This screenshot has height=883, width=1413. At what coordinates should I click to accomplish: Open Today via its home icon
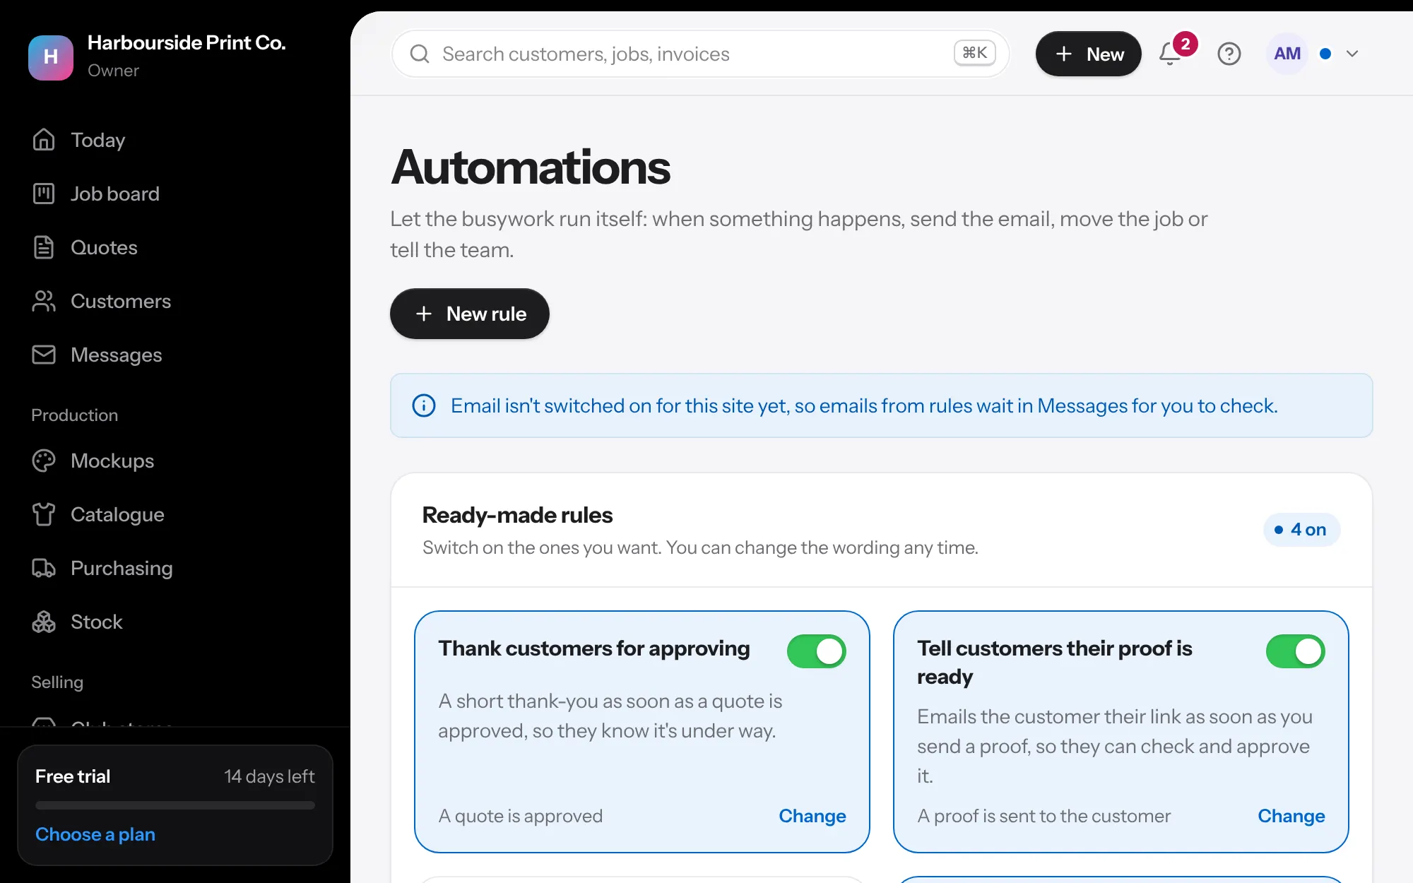(44, 140)
